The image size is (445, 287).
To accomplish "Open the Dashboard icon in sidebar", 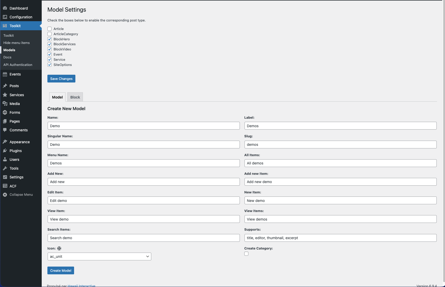I will click(x=5, y=8).
